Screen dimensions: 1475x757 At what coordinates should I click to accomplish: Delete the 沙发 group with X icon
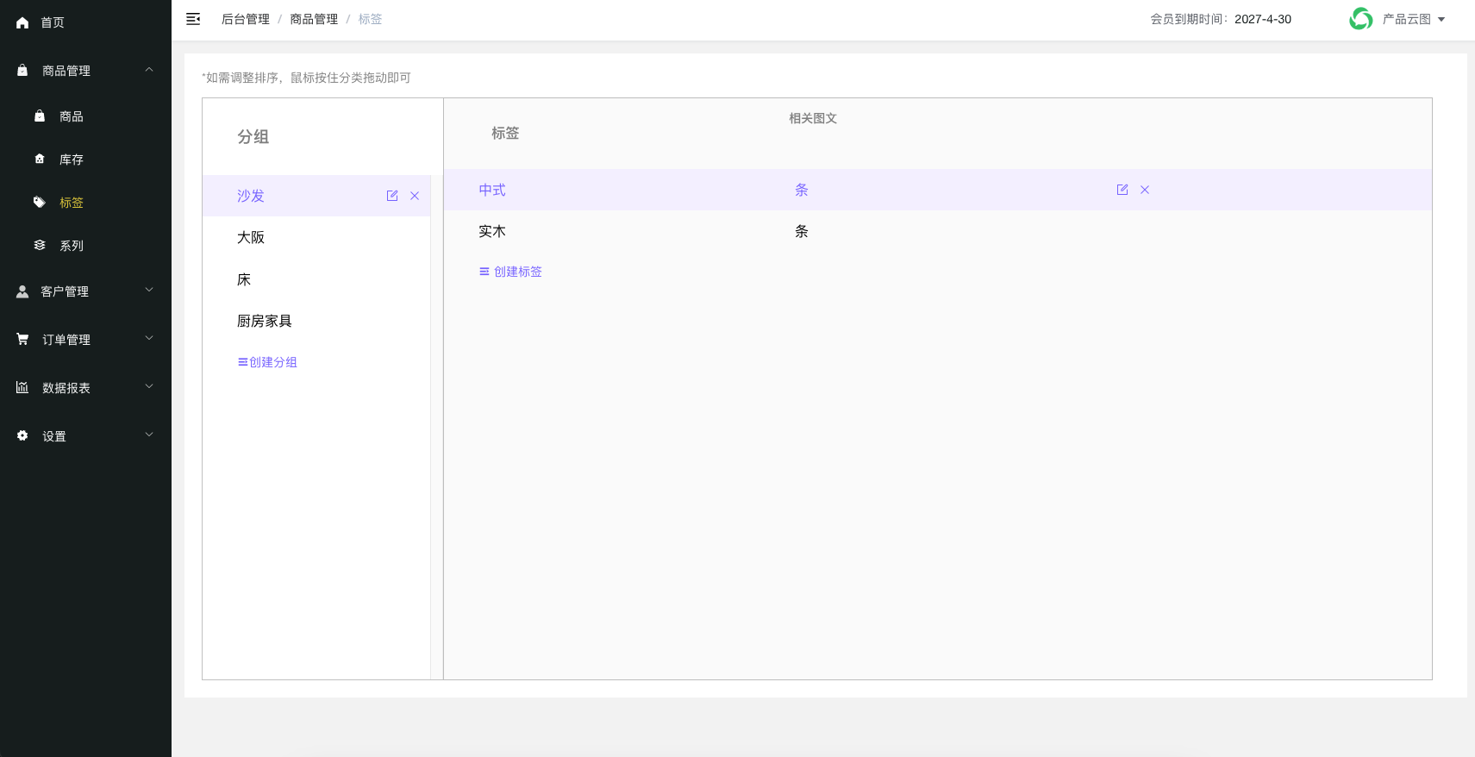point(415,196)
